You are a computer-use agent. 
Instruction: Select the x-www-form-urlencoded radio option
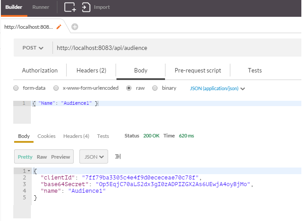(x=56, y=88)
